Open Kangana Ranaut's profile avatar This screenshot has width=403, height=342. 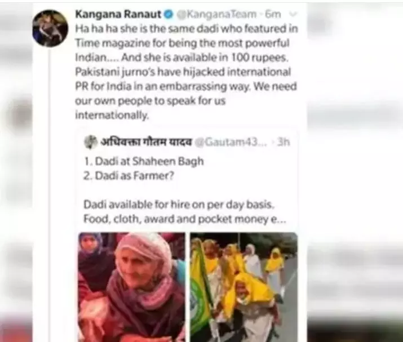50,28
